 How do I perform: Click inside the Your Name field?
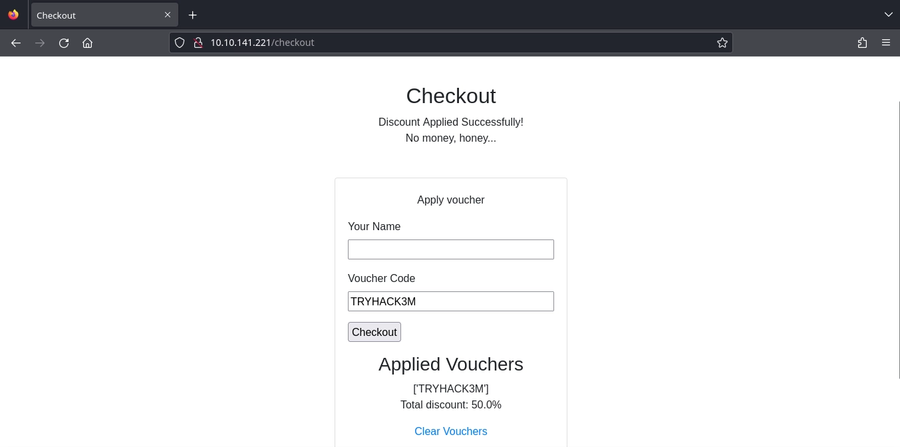pyautogui.click(x=451, y=249)
